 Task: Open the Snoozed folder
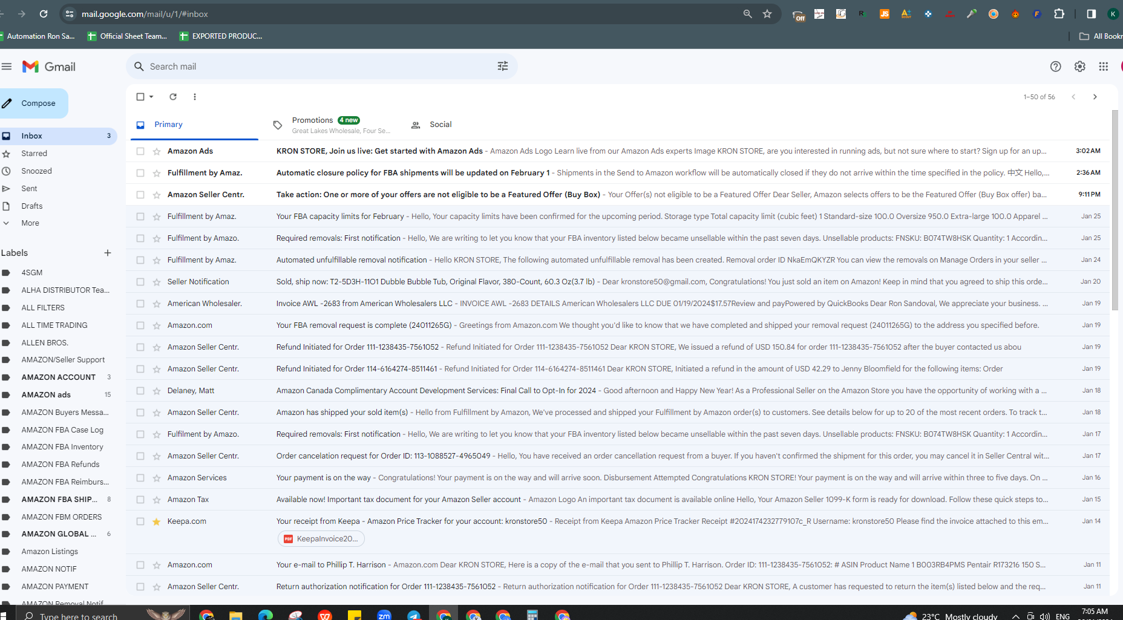coord(58,171)
